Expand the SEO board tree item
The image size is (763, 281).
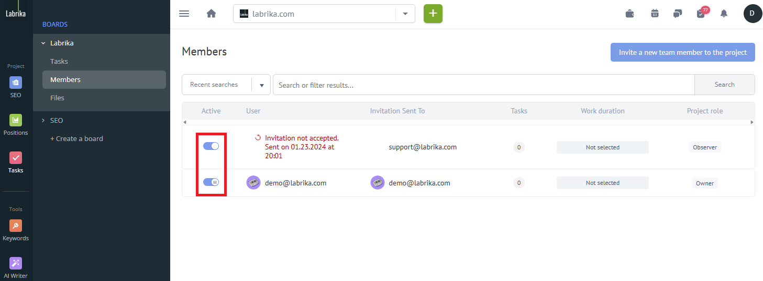click(43, 121)
